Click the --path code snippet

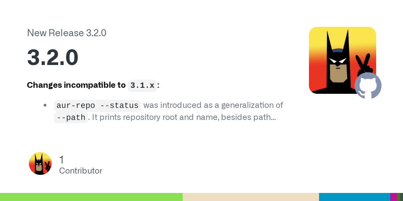tap(71, 118)
